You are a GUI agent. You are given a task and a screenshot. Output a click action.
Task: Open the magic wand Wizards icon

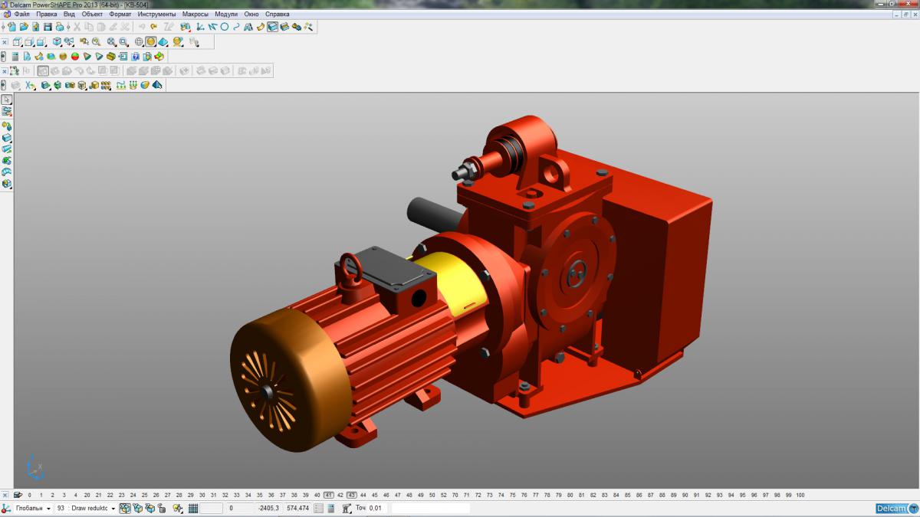(x=308, y=26)
